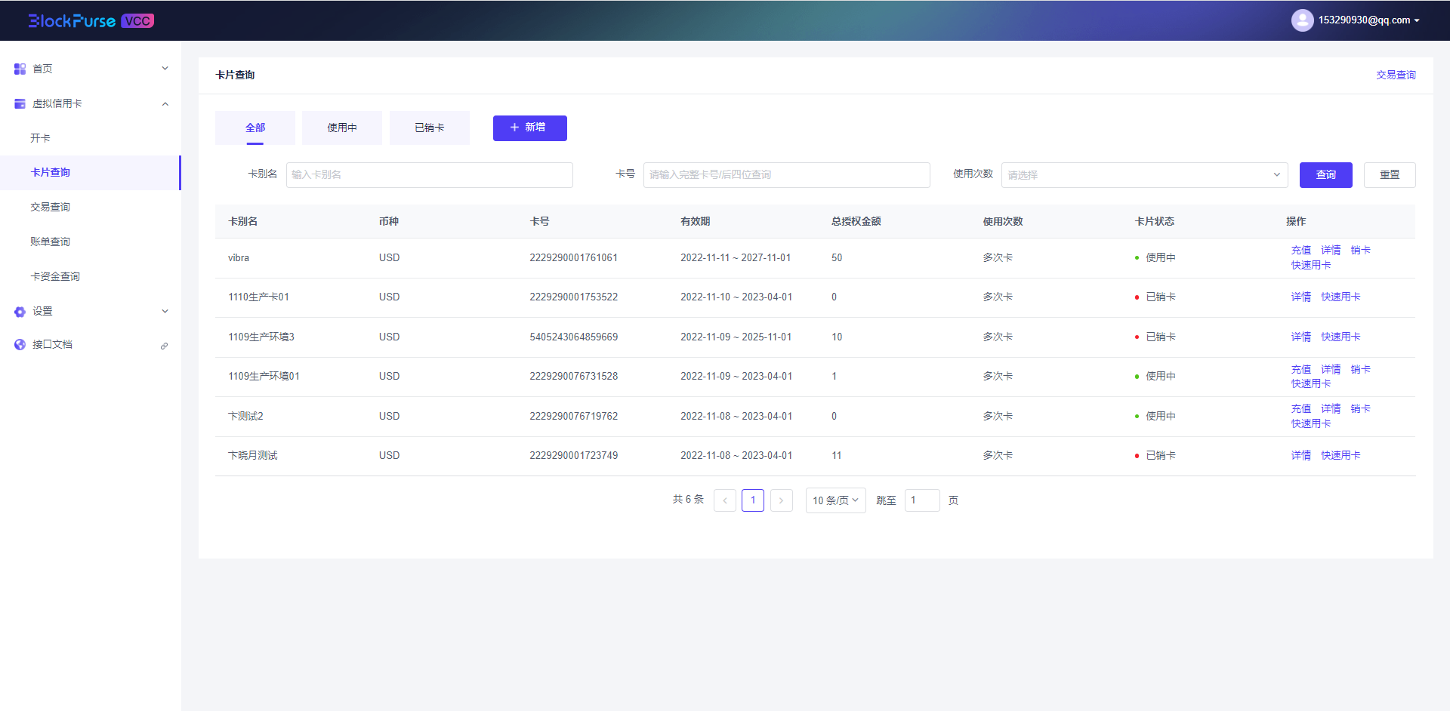Click the 重置 reset button
Screen dimensions: 1450x711
(1390, 174)
